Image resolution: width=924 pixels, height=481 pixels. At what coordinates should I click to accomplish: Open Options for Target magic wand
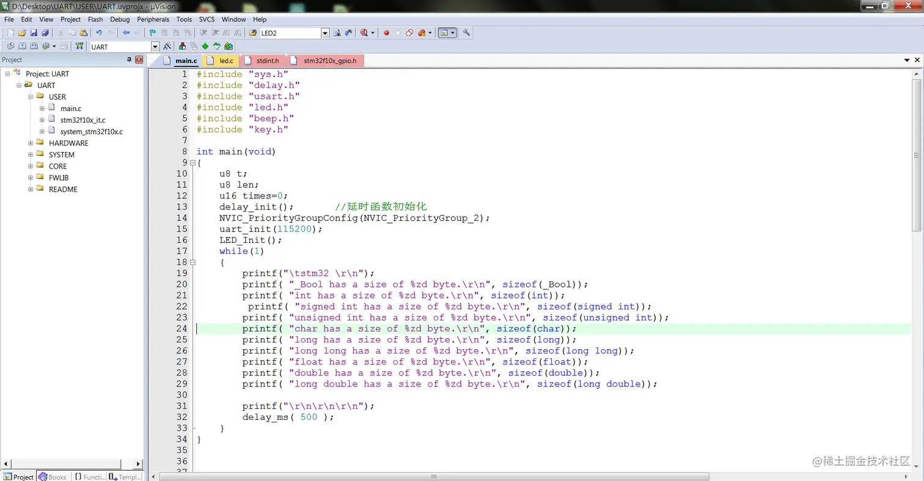coord(166,46)
